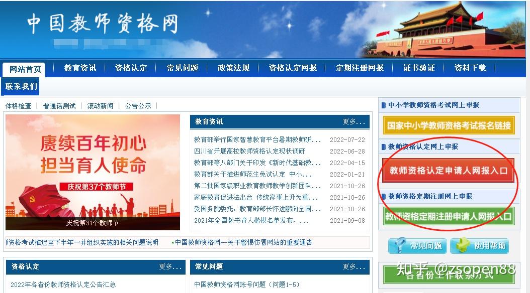530x293 pixels.
Task: Click 资格认定网报 in the navigation bar
Action: click(293, 68)
